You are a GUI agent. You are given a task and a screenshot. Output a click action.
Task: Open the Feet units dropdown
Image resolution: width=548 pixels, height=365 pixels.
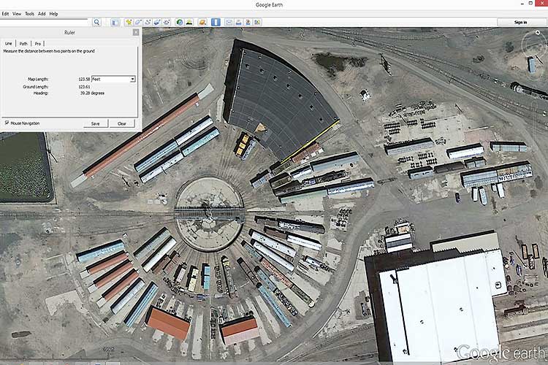(132, 79)
